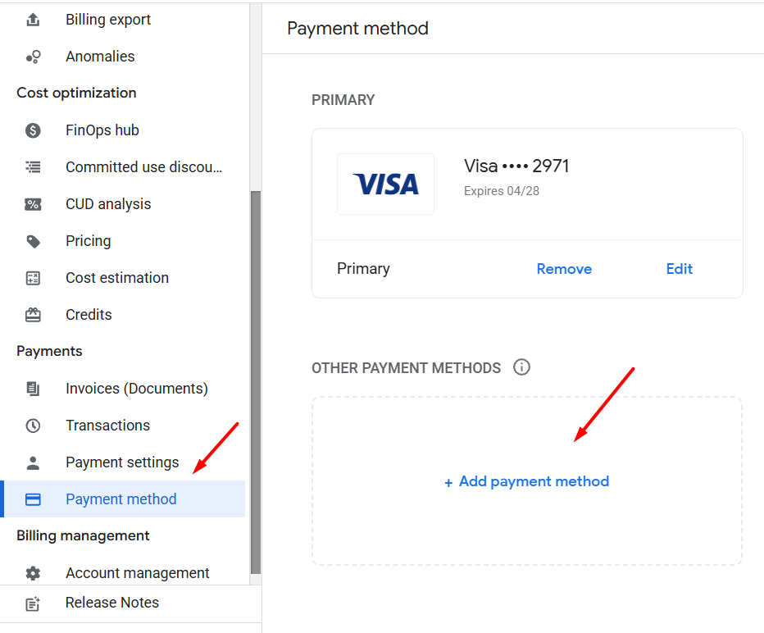Open Payment settings in sidebar

coord(122,462)
